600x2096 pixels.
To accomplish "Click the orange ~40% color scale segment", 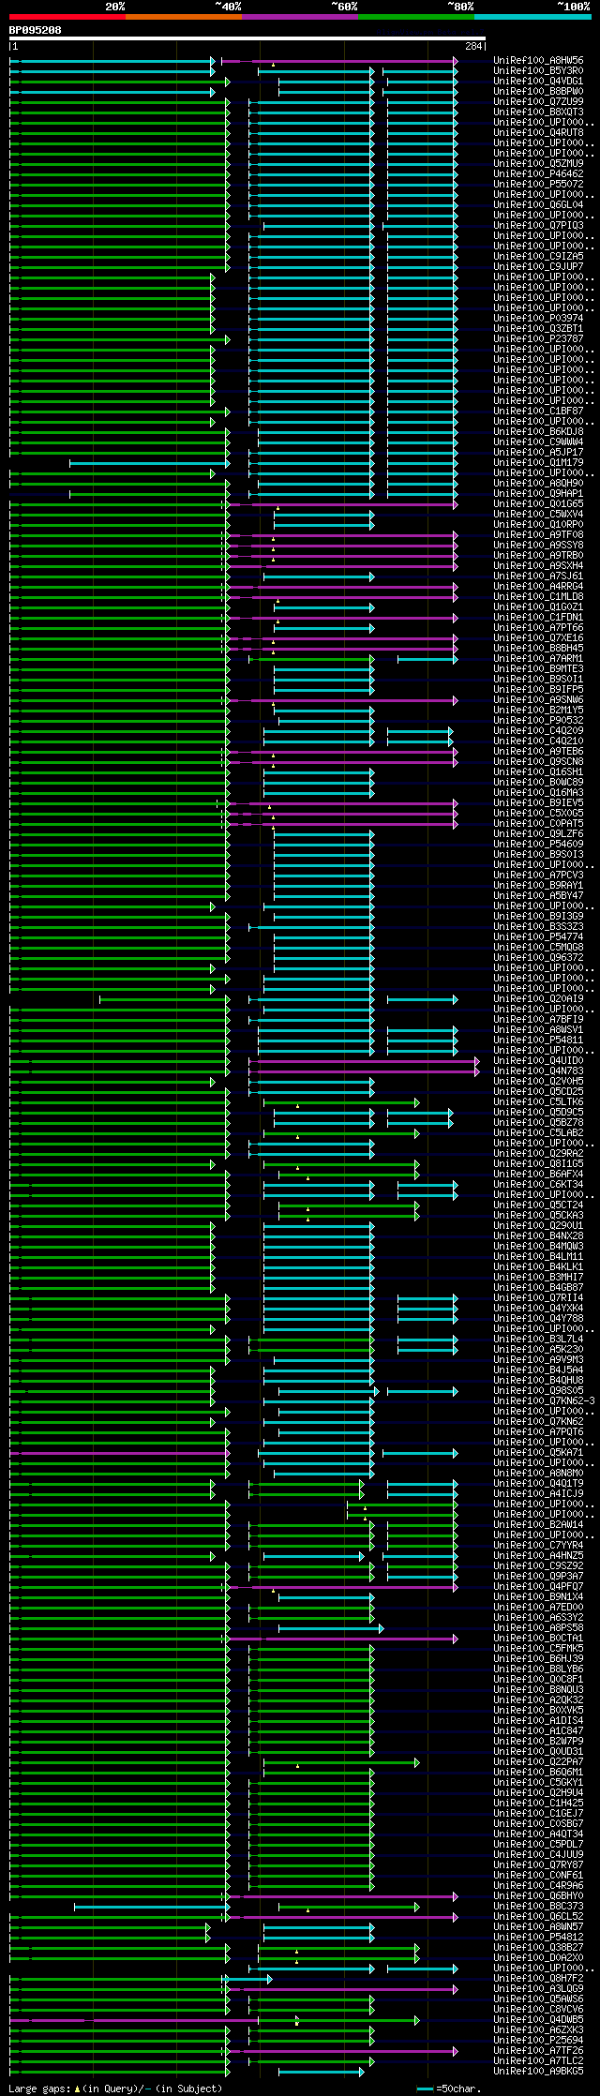I will (184, 17).
